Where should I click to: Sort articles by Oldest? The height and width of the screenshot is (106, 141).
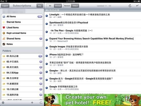[x=75, y=6]
